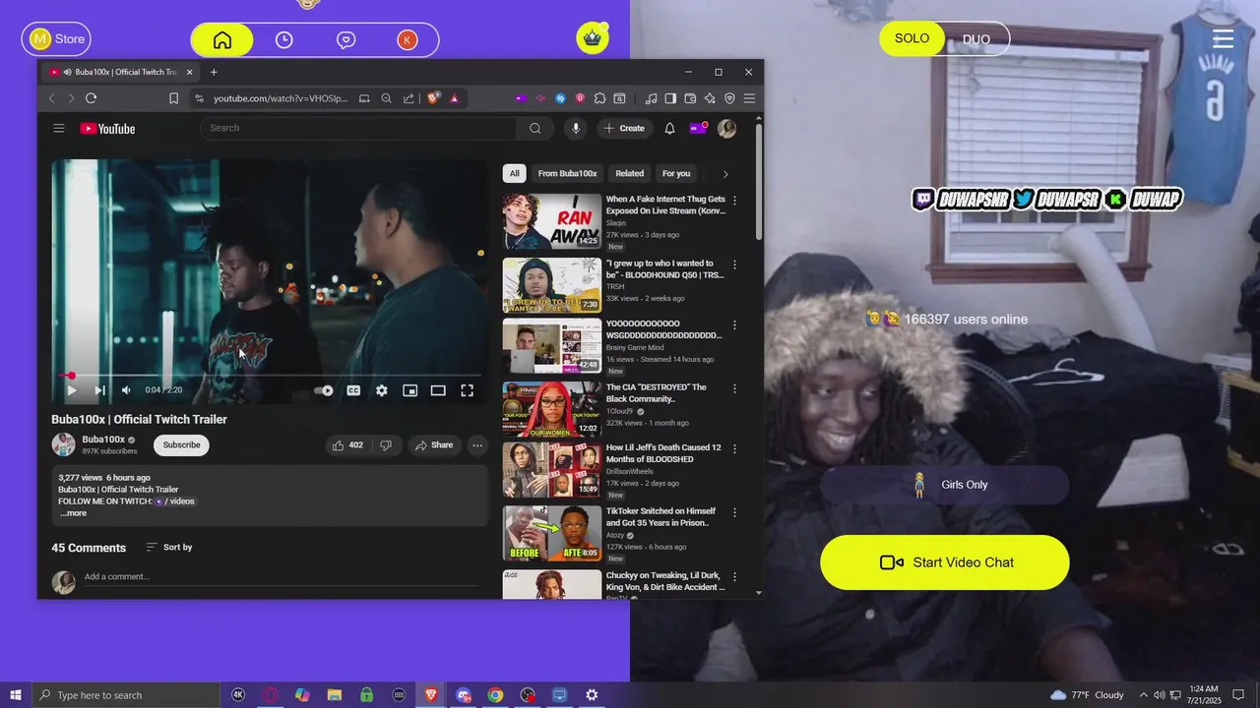Click the youtube.com address bar URL

pyautogui.click(x=281, y=98)
